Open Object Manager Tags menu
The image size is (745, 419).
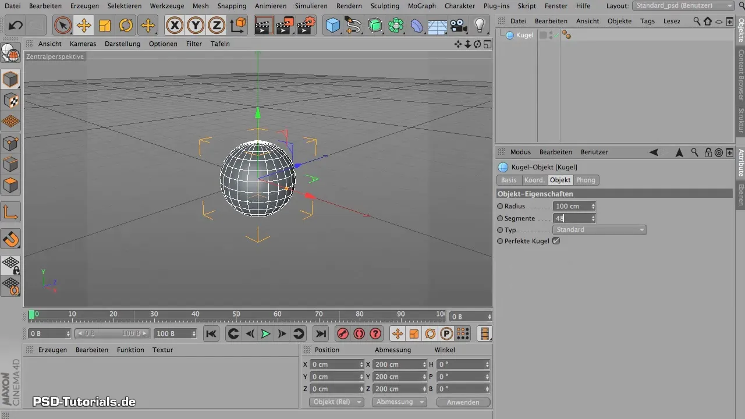647,21
